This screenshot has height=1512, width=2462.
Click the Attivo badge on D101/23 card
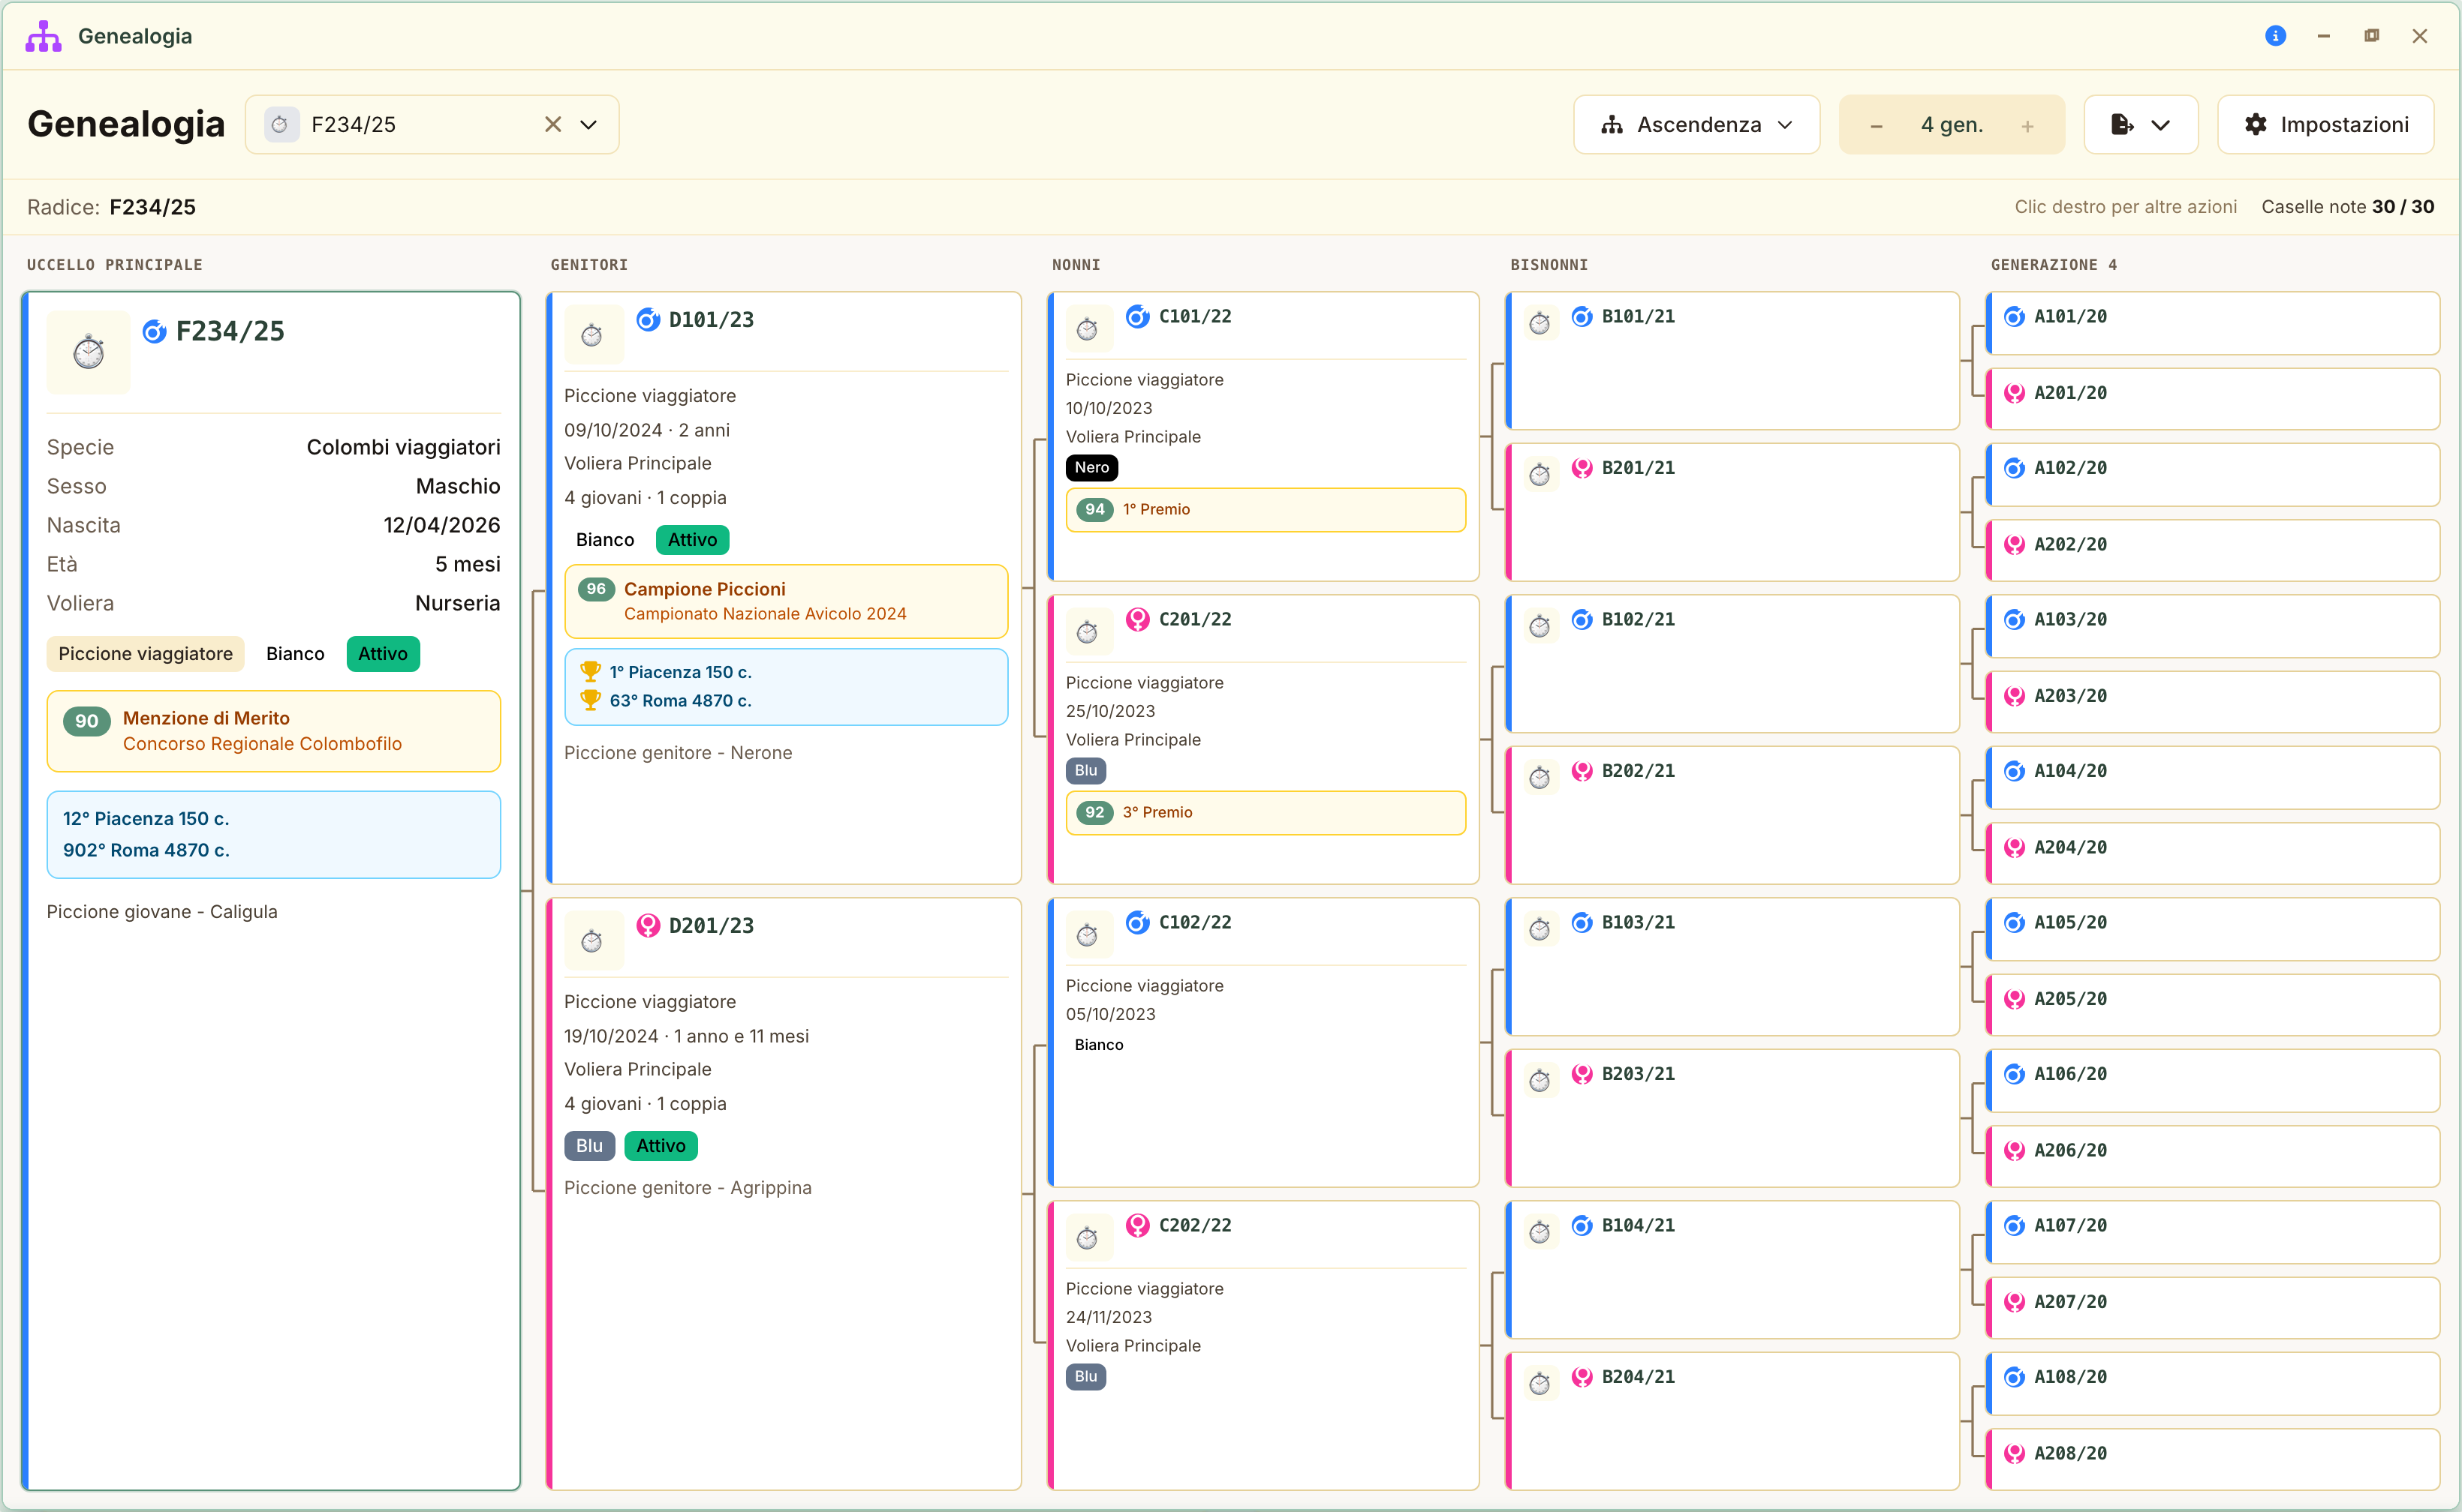693,540
